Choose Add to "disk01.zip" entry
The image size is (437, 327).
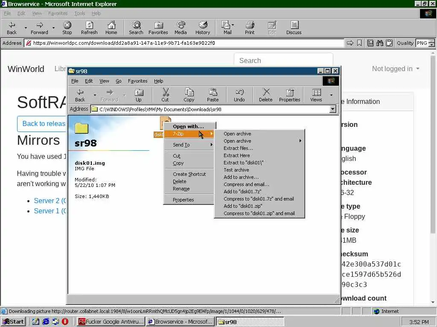tap(259, 206)
